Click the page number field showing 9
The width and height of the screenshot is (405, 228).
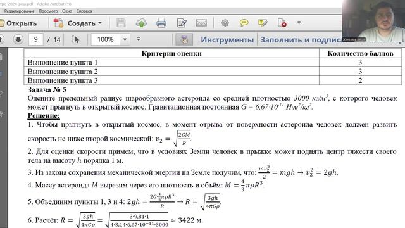coord(35,39)
